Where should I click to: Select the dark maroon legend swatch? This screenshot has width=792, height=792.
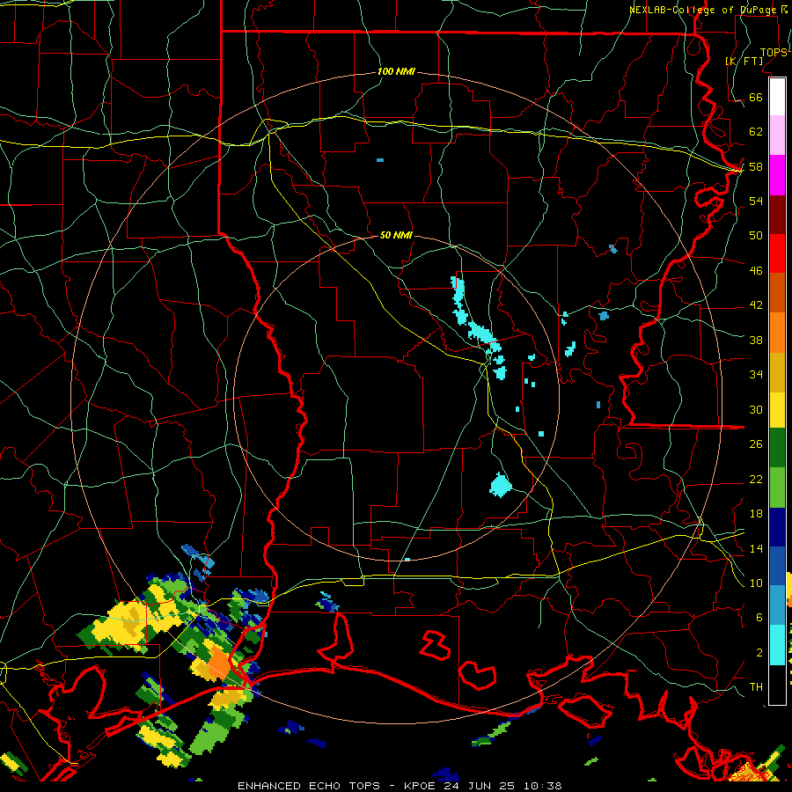777,215
